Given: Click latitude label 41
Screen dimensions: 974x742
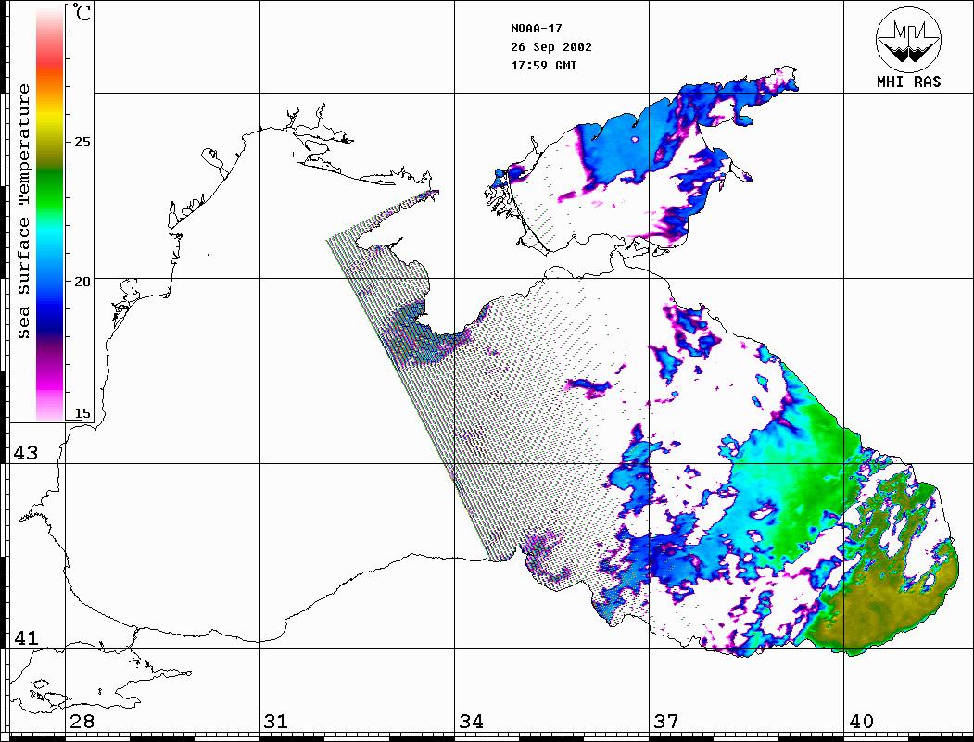Looking at the screenshot, I should click(25, 637).
